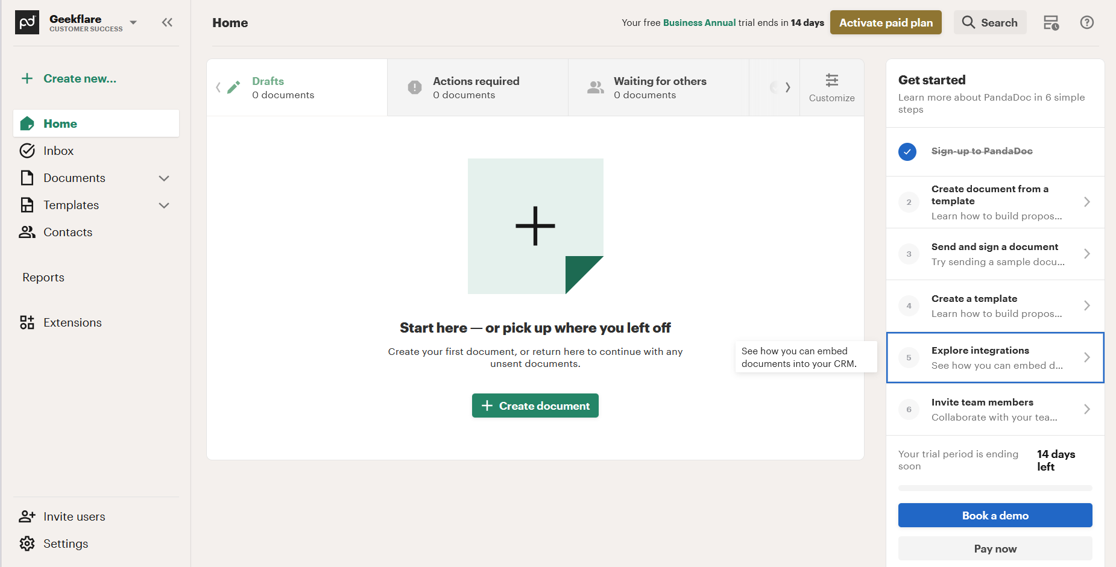Click the Home icon in sidebar
The width and height of the screenshot is (1116, 567).
[x=27, y=124]
